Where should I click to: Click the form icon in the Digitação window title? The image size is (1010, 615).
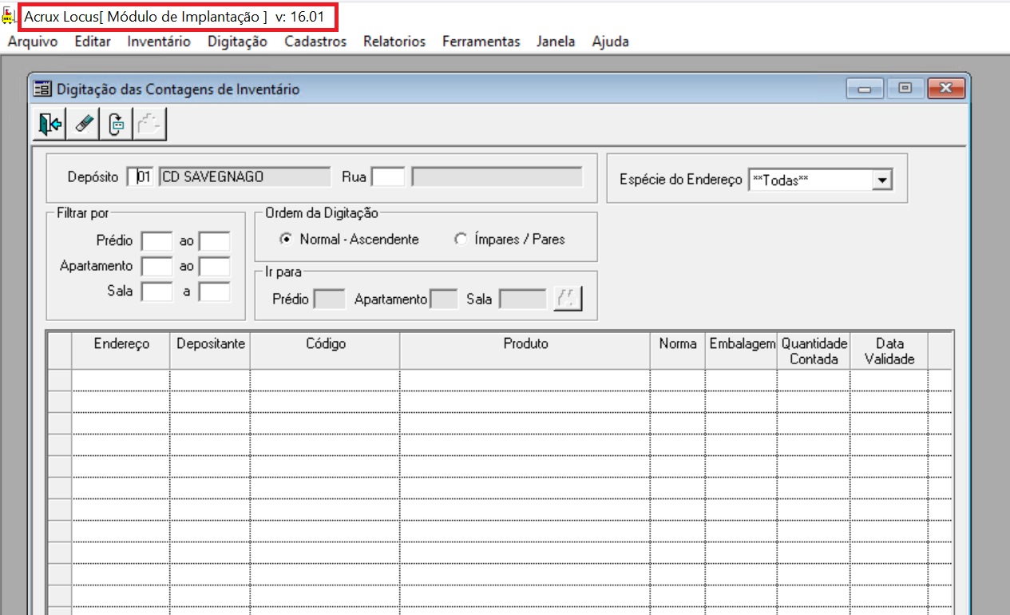coord(42,89)
